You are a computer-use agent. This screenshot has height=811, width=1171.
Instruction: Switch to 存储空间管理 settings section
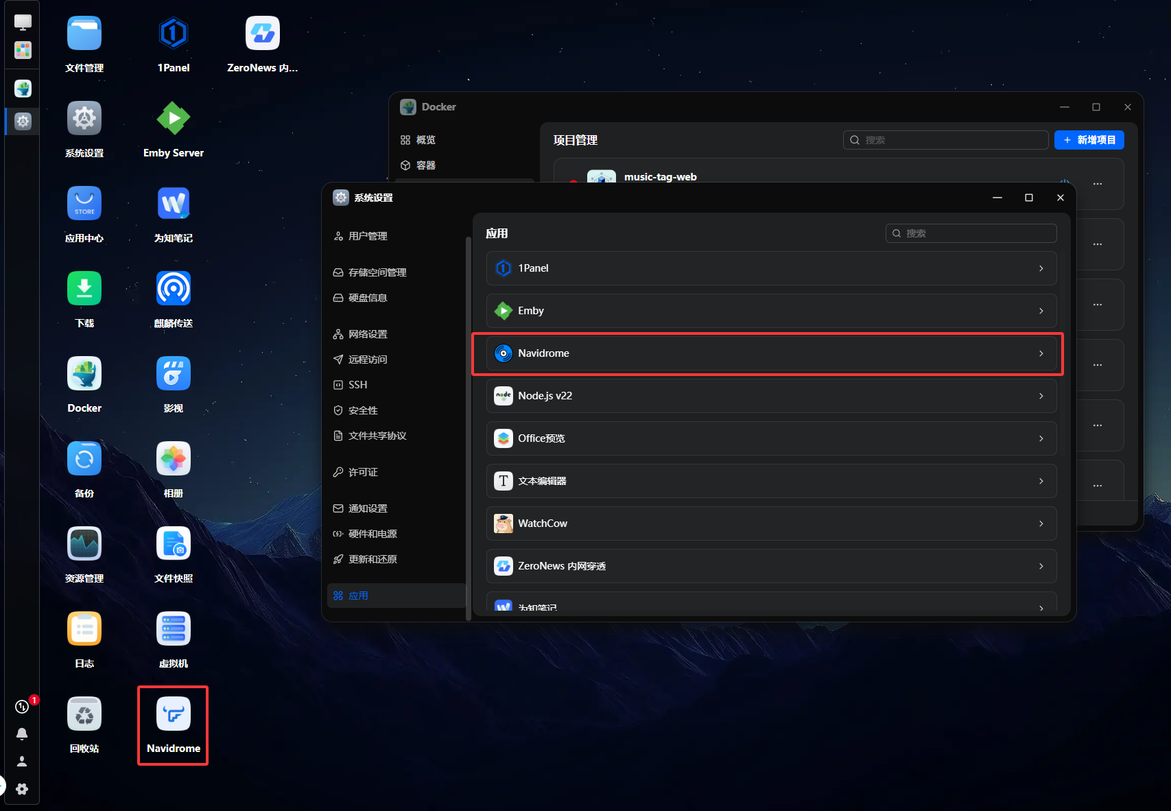377,272
